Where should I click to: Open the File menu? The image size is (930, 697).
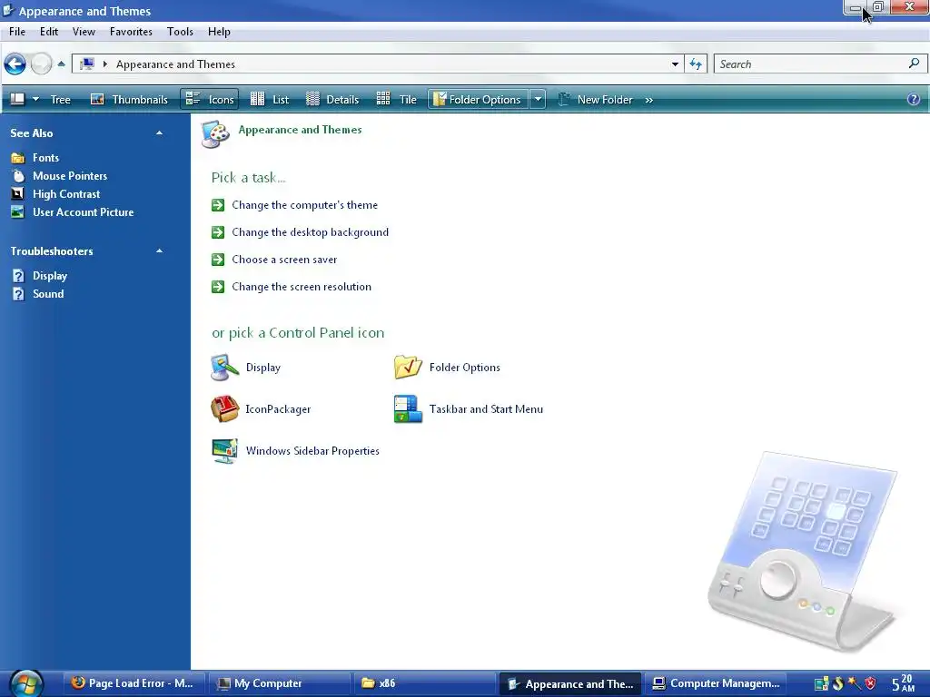click(x=17, y=32)
